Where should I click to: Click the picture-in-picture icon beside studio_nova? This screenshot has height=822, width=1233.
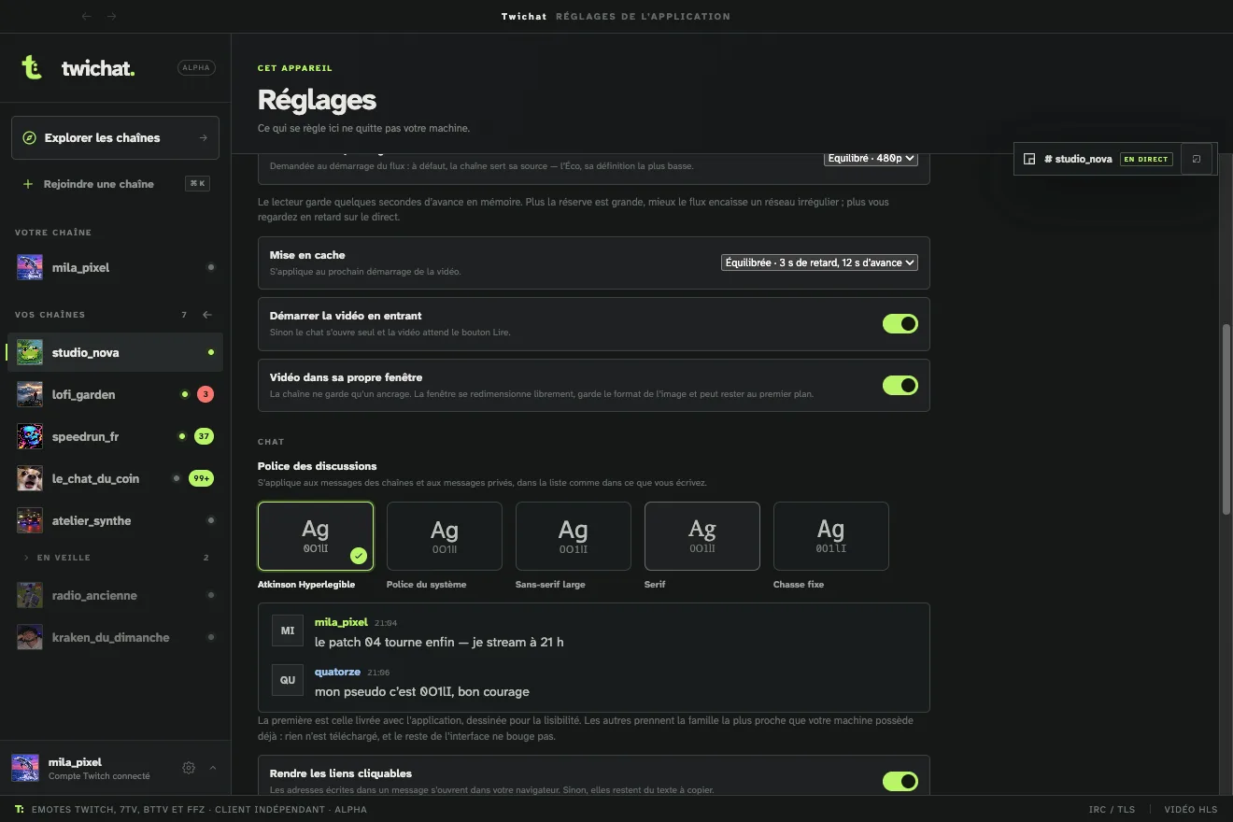(1029, 159)
